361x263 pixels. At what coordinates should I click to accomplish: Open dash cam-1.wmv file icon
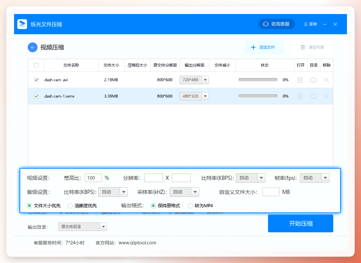tap(300, 96)
